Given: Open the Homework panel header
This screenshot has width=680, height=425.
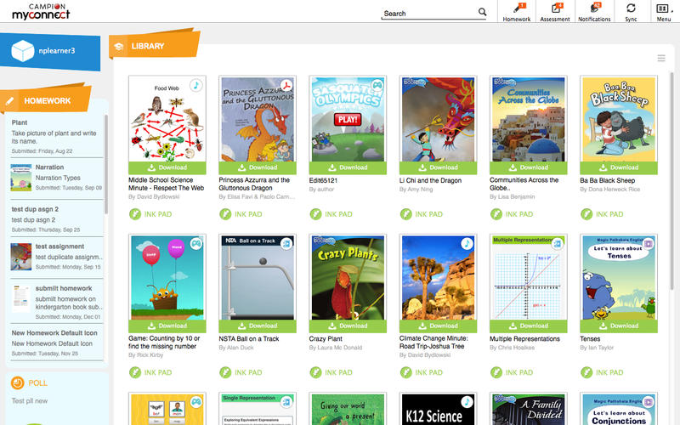Looking at the screenshot, I should click(x=46, y=100).
